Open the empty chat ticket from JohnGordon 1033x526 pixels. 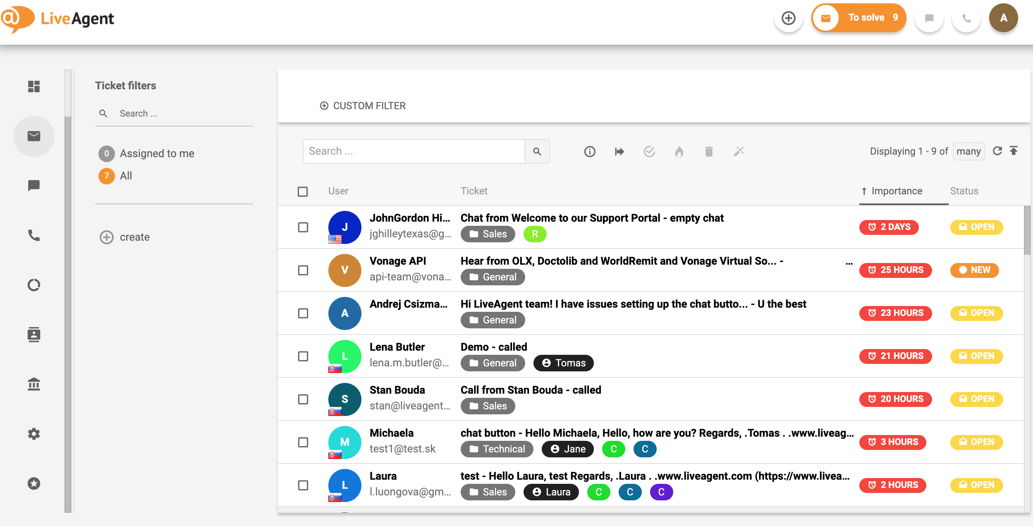click(x=592, y=218)
